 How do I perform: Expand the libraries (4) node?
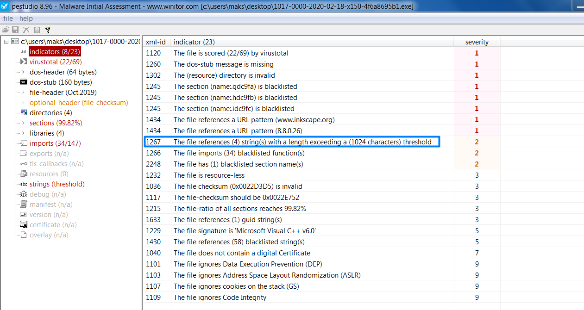click(x=23, y=133)
